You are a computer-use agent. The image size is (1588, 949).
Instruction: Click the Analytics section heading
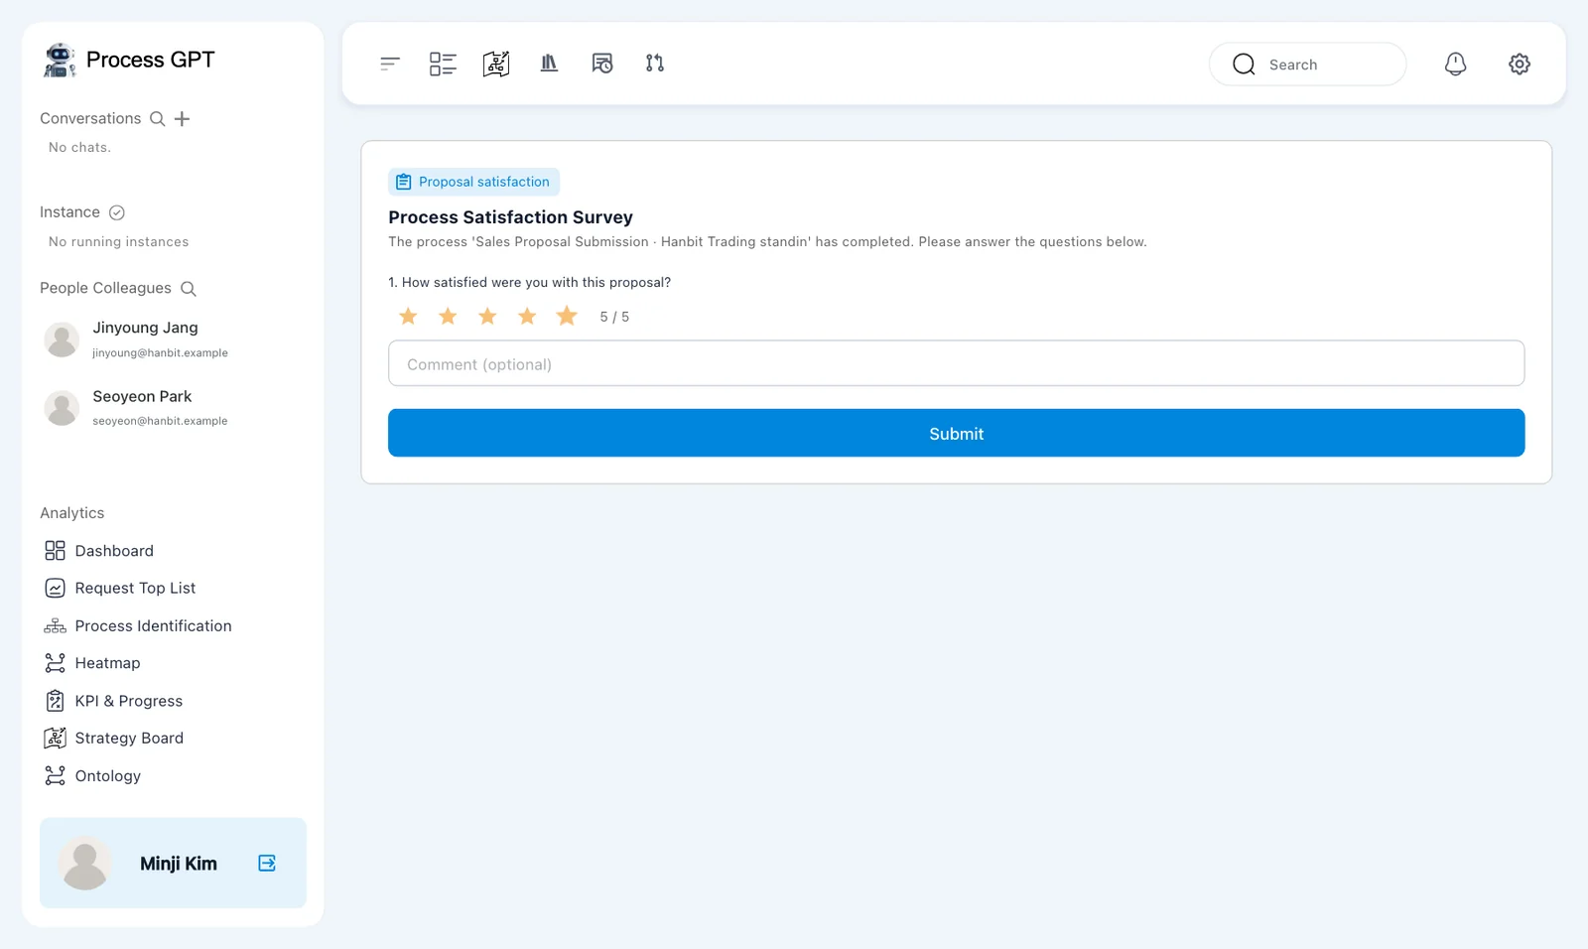[x=71, y=513]
